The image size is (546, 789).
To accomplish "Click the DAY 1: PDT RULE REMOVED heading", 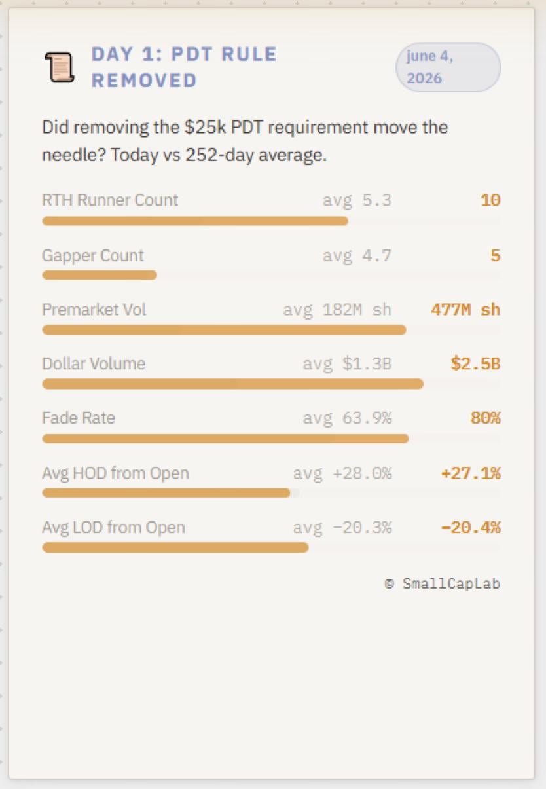I will tap(184, 67).
